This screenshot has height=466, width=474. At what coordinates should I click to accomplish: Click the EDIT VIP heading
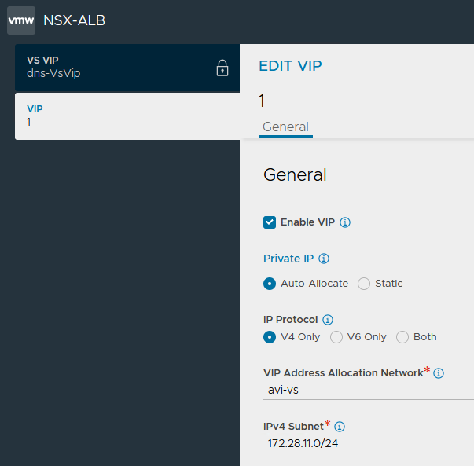[291, 66]
